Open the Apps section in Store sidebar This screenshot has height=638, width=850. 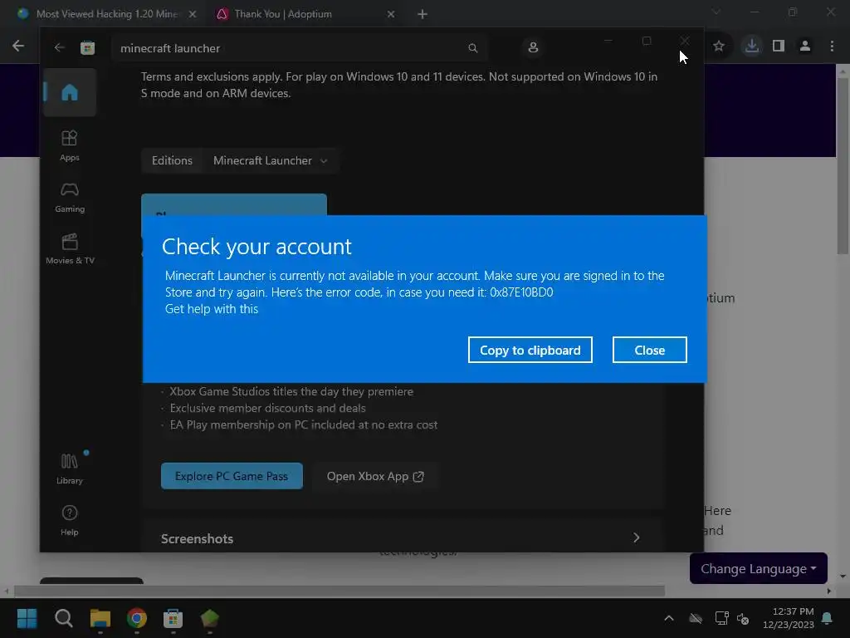70,145
